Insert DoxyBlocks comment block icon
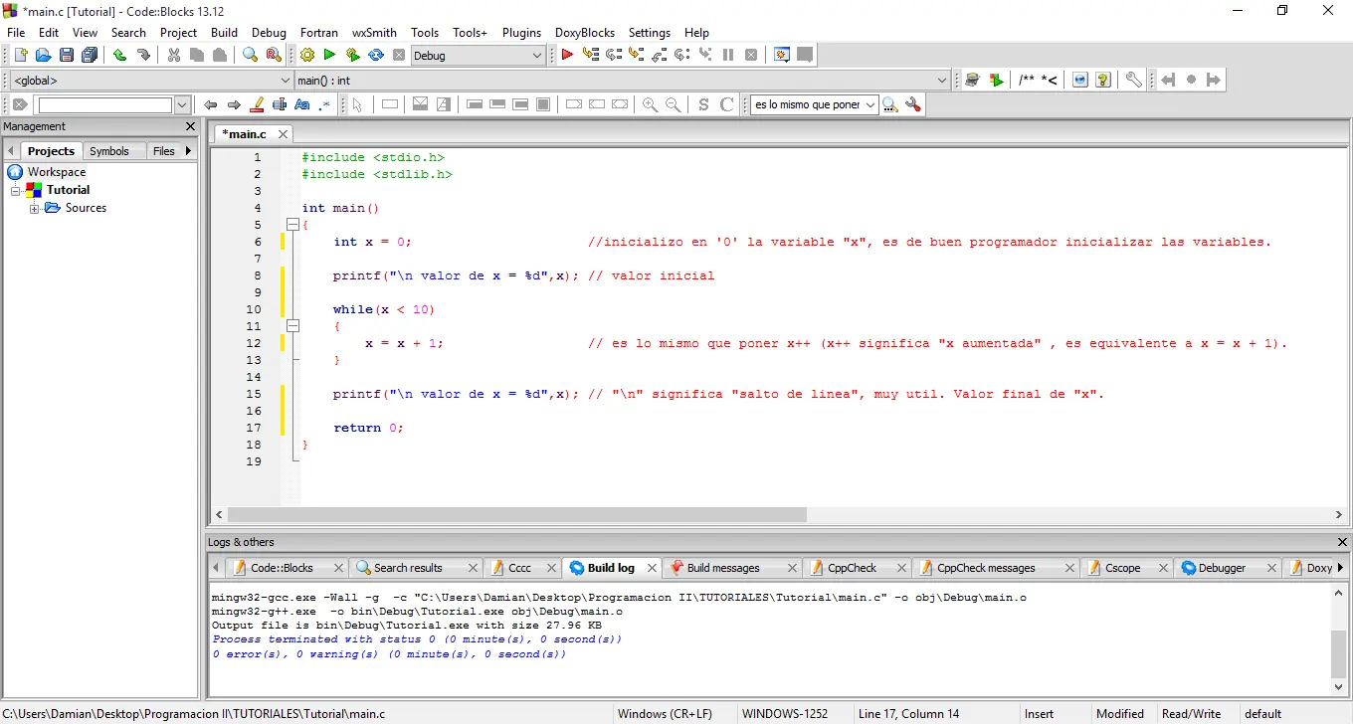This screenshot has width=1353, height=724. [1025, 81]
